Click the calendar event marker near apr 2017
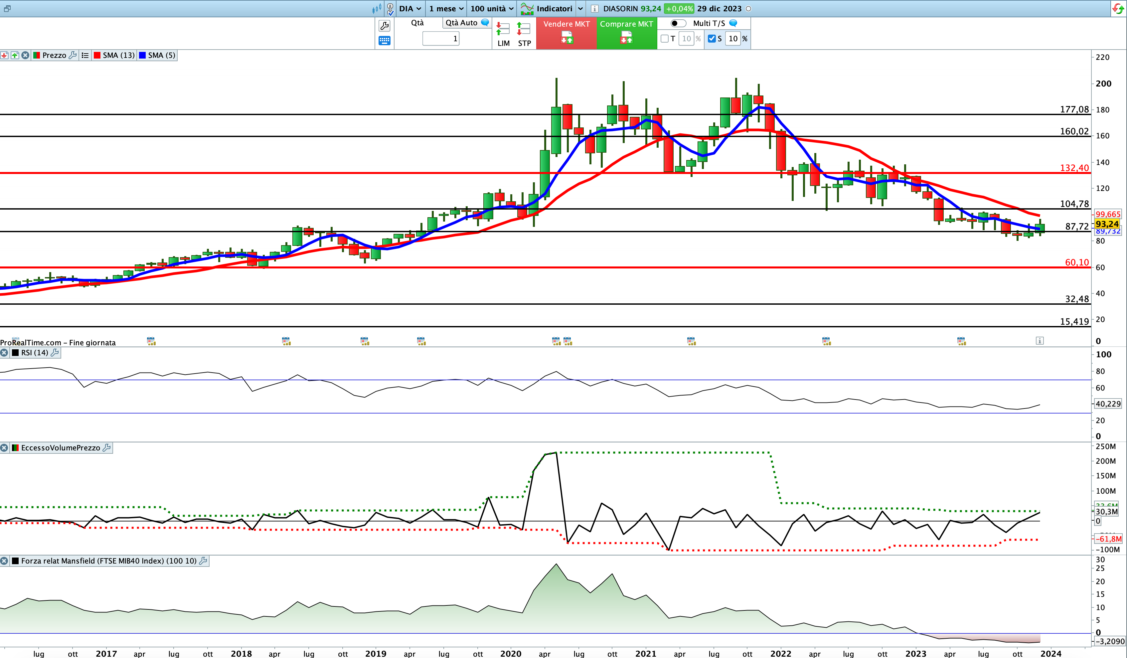 coord(151,341)
